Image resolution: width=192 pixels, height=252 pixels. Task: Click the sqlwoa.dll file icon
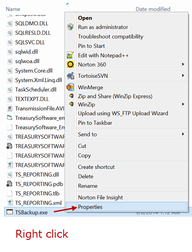pos(10,61)
